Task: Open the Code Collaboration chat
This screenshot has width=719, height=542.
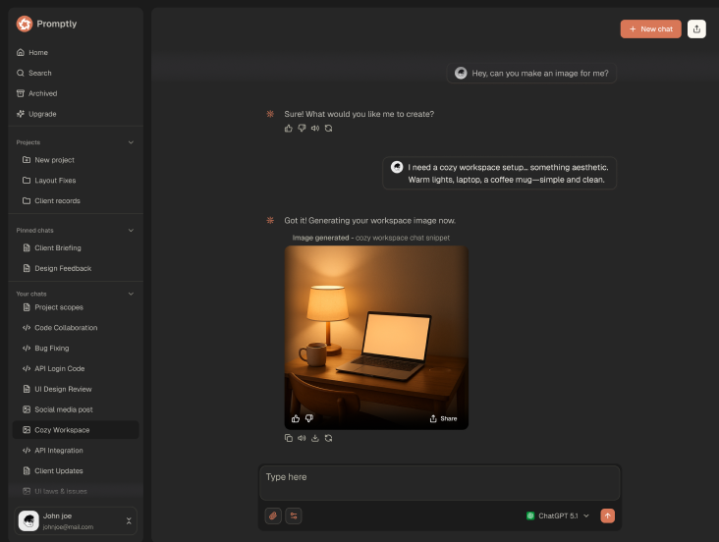Action: pos(66,328)
